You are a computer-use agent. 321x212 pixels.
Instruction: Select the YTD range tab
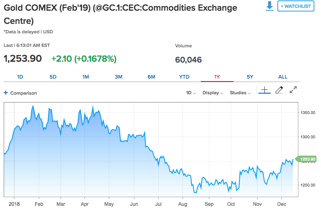click(x=184, y=77)
